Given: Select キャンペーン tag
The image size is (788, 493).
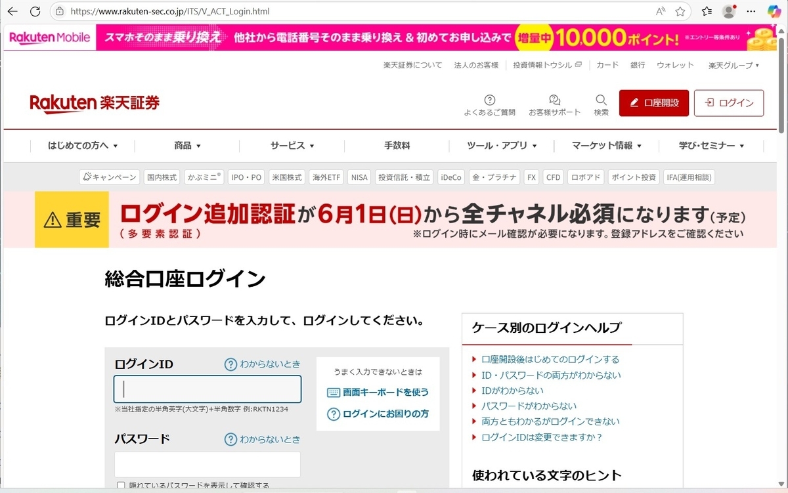Looking at the screenshot, I should [110, 177].
